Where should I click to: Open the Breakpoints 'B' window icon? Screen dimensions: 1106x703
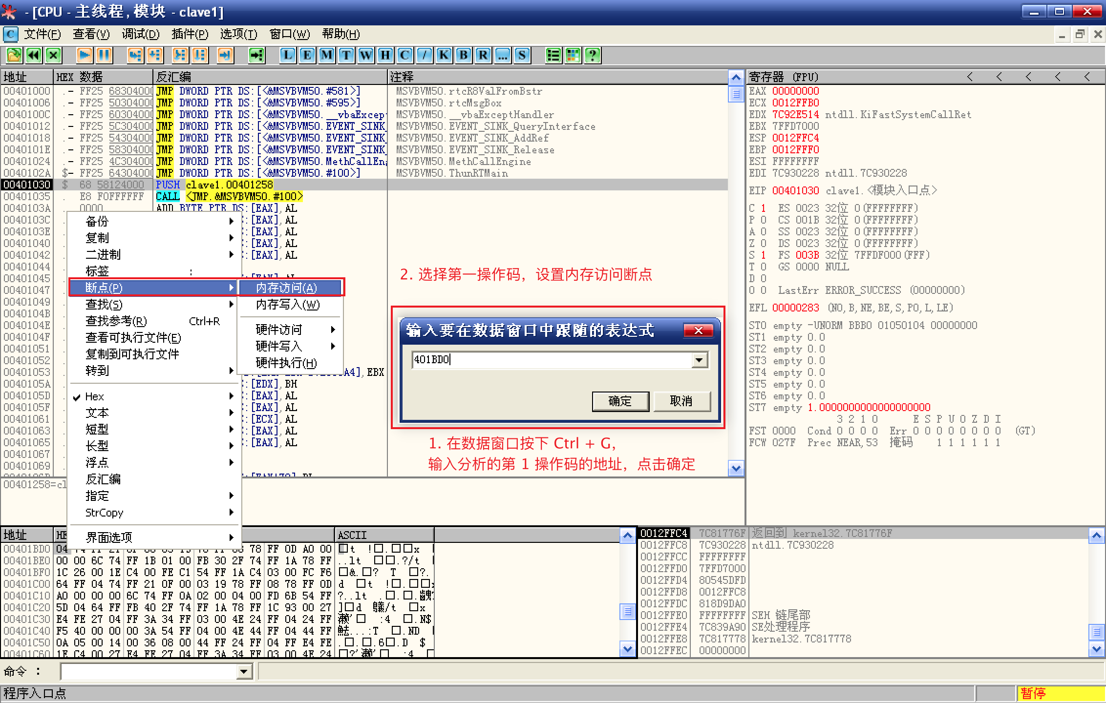coord(463,55)
